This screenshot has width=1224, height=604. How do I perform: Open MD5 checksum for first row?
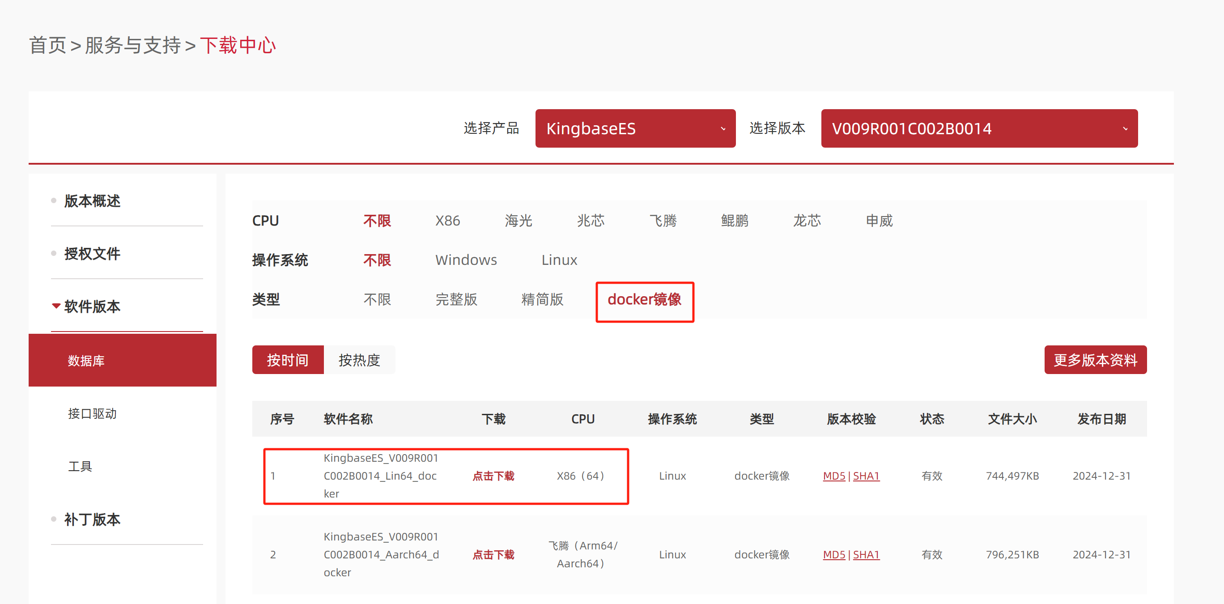click(x=833, y=476)
